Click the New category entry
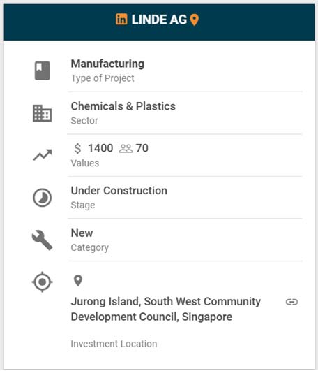Screen dimensions: 318x371 [82, 233]
